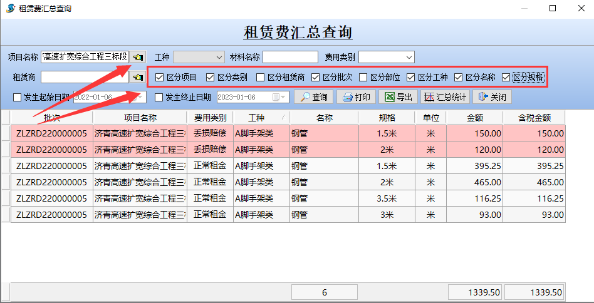The image size is (594, 303).
Task: Sort by the 金额 column header
Action: 474,117
